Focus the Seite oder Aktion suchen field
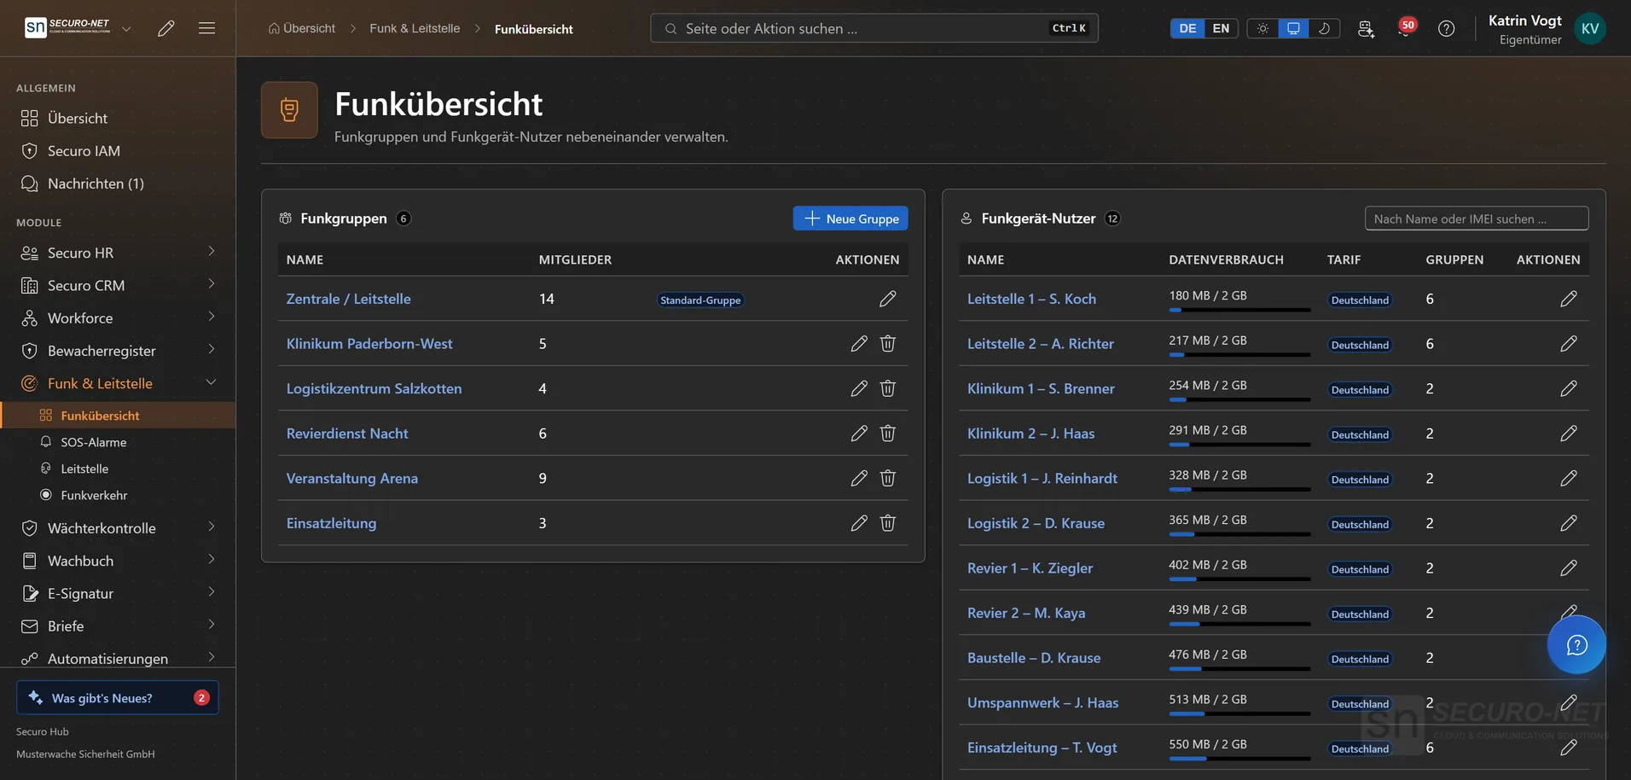 coord(874,28)
